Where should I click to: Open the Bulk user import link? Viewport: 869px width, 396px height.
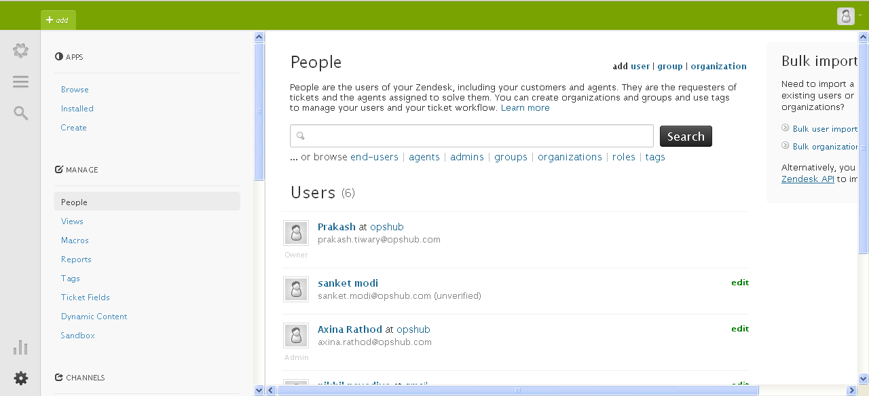pyautogui.click(x=824, y=129)
